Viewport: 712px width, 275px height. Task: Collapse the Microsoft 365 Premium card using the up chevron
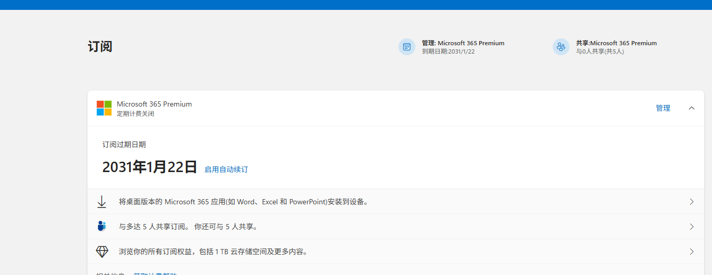pos(692,108)
